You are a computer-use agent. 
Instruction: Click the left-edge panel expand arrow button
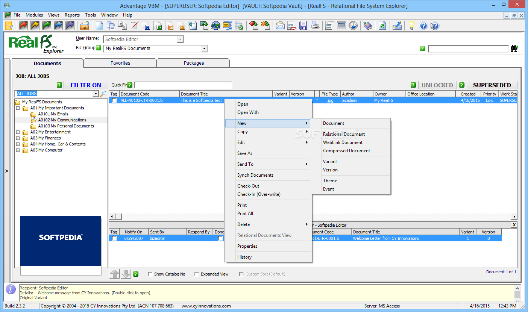(x=7, y=171)
